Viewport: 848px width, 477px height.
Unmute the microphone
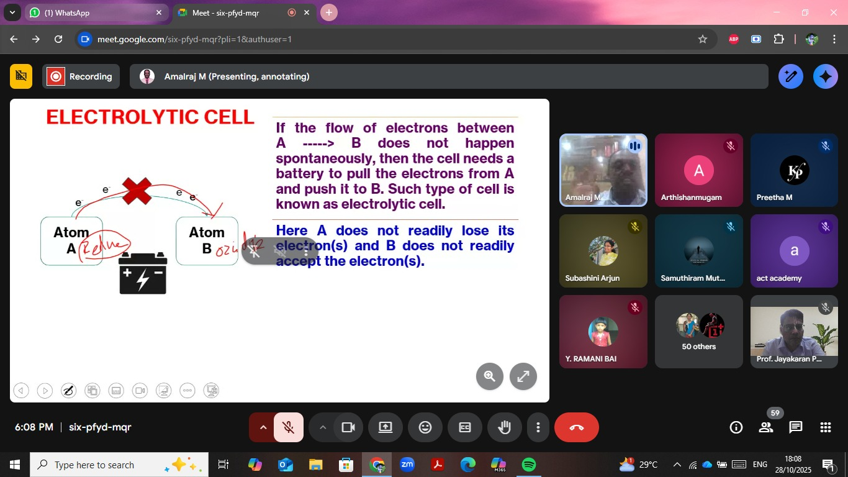(x=289, y=427)
